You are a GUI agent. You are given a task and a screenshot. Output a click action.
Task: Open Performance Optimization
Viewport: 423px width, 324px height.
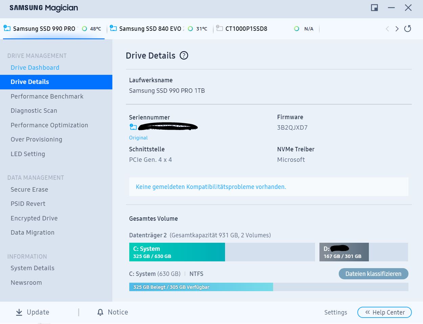[x=49, y=125]
